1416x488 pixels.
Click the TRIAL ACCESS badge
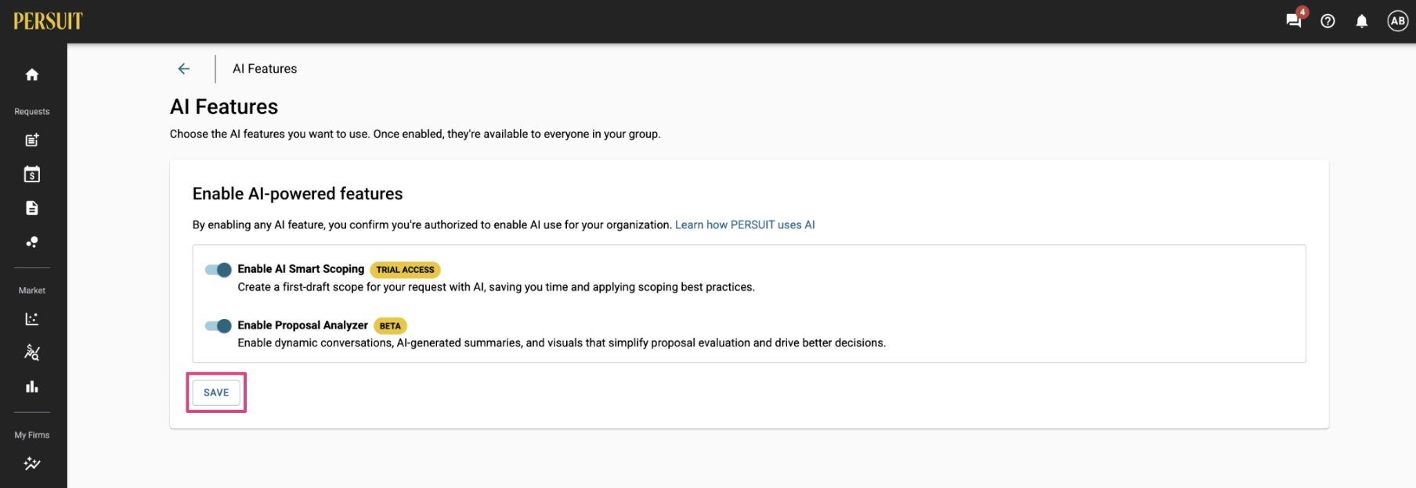[x=405, y=270]
